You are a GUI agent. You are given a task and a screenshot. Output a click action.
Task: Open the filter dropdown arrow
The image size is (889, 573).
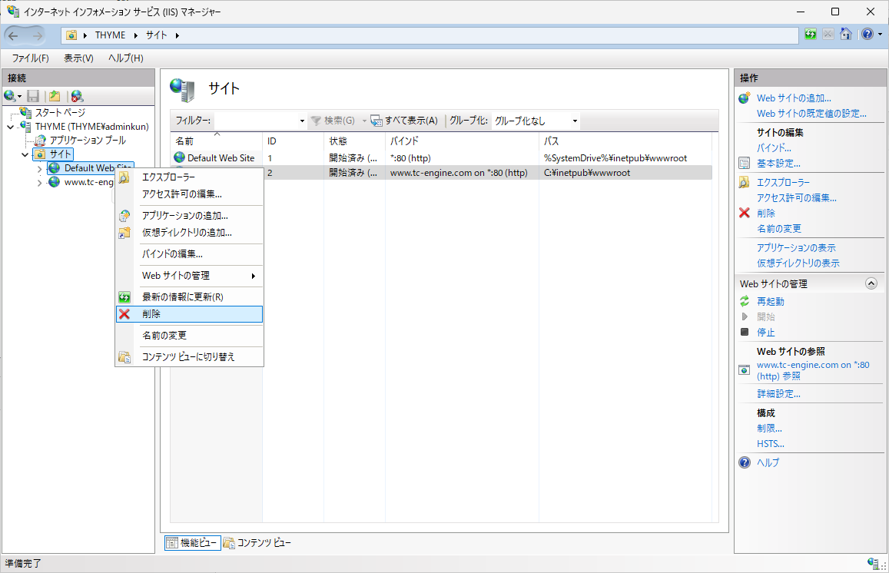coord(302,121)
